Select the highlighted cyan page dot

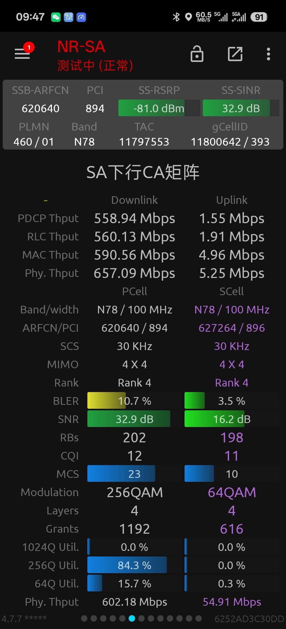pos(132,618)
